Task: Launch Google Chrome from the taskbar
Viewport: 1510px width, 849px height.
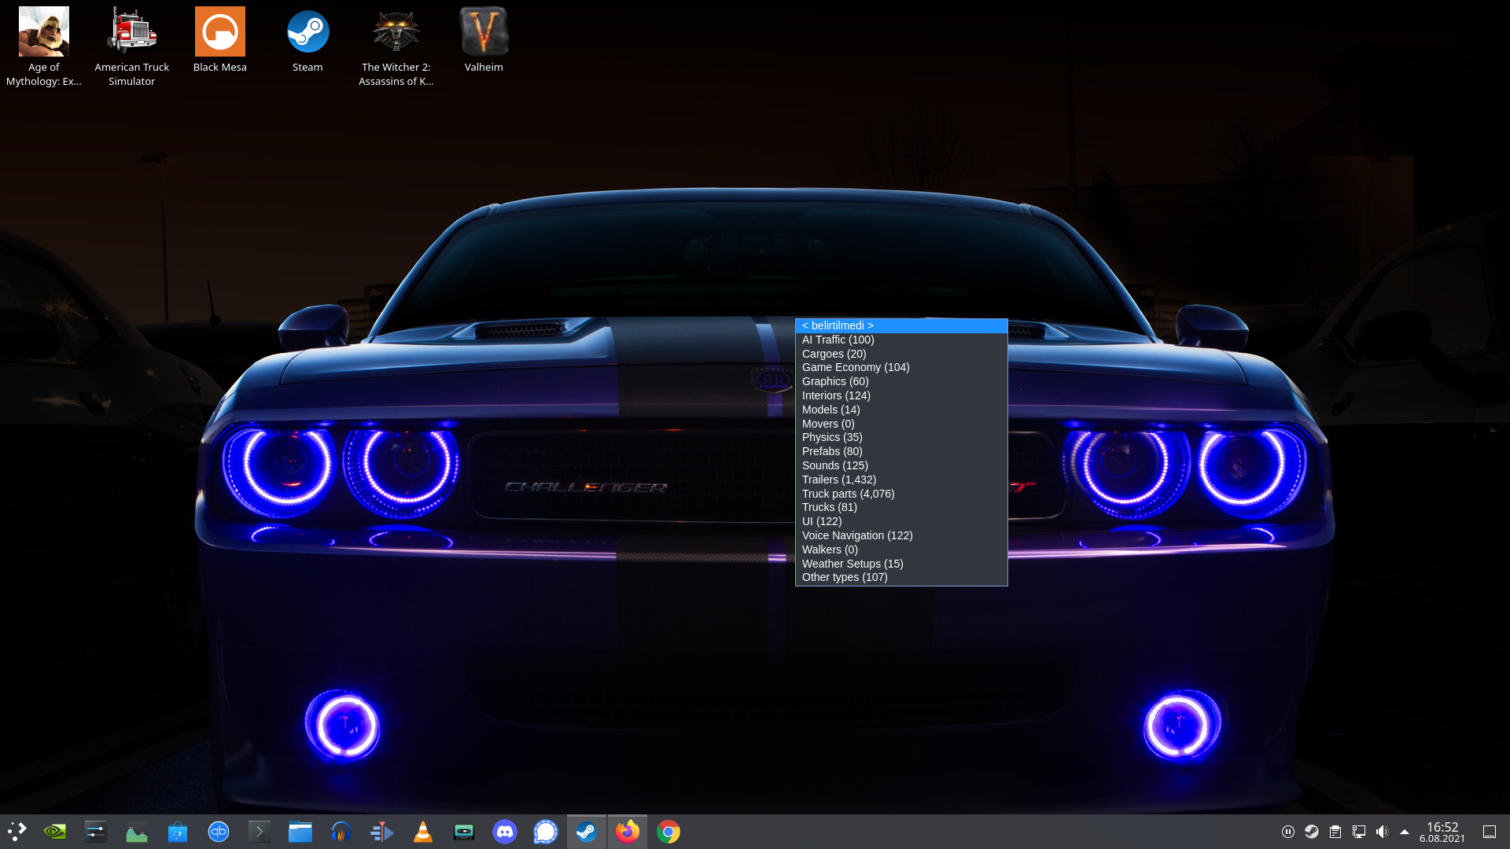Action: click(x=668, y=832)
